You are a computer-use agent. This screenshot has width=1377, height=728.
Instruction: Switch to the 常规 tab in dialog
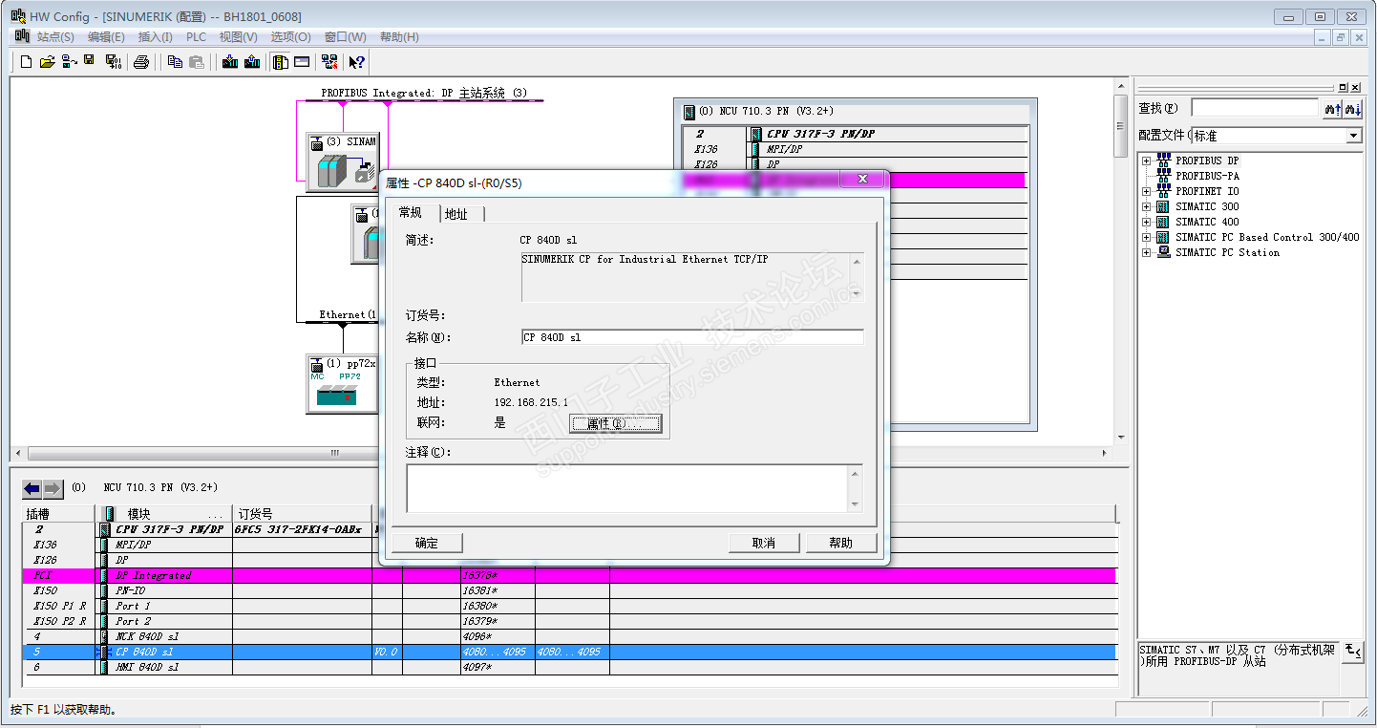tap(411, 212)
